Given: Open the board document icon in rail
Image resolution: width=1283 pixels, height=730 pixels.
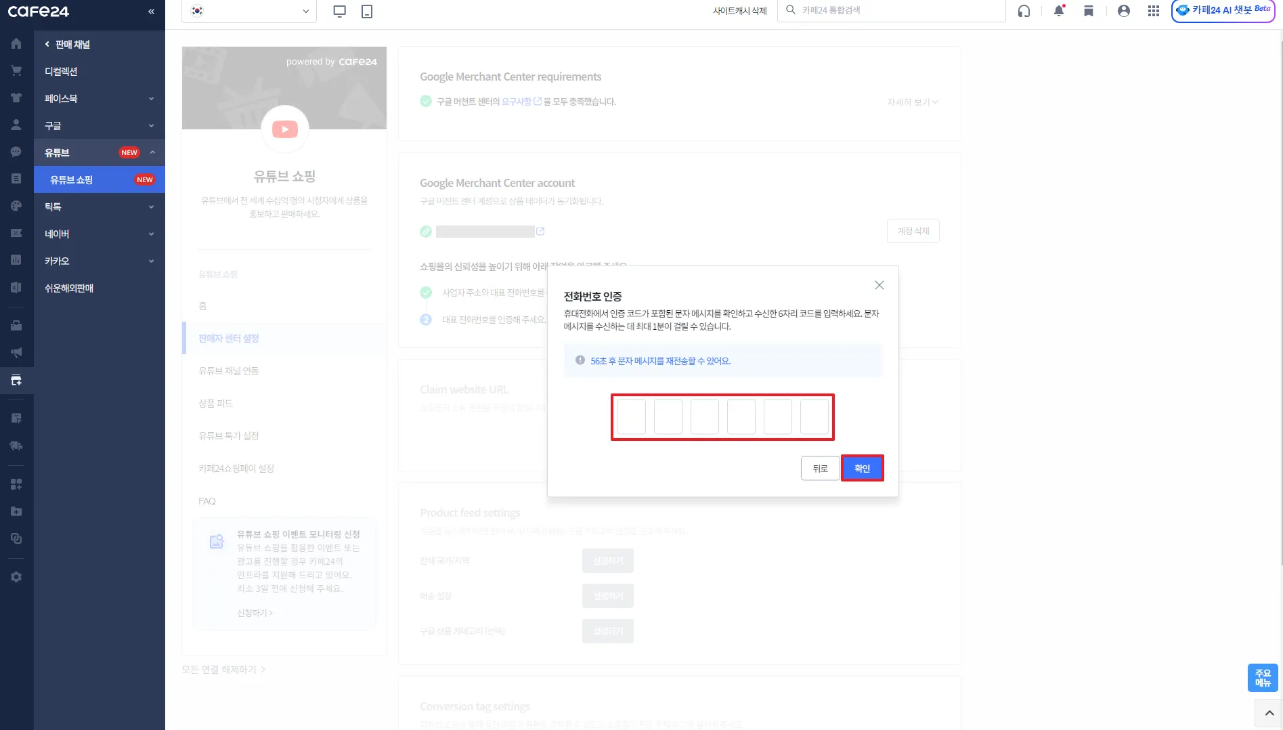Looking at the screenshot, I should coord(16,179).
